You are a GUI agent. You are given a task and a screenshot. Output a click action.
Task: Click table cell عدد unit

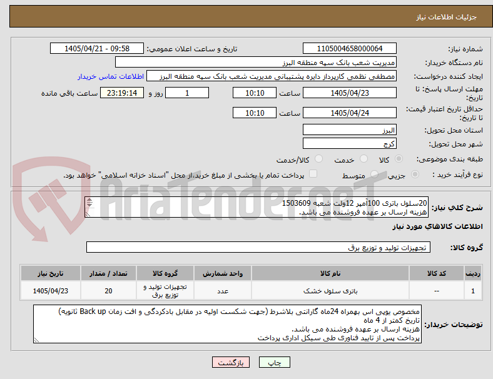point(223,291)
